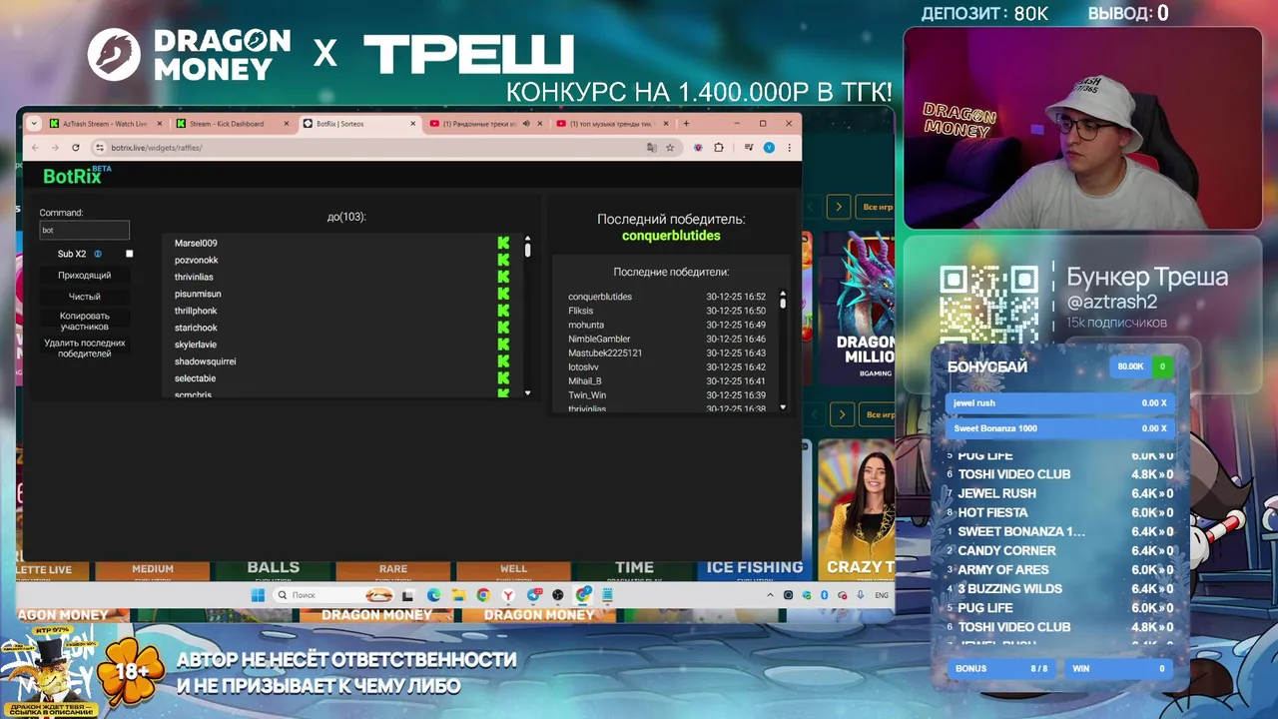The width and height of the screenshot is (1278, 719).
Task: Select participant thrillphonk
Action: point(196,311)
